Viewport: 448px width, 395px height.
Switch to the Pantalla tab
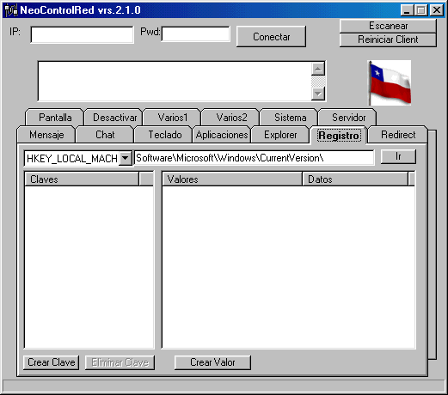pos(55,118)
